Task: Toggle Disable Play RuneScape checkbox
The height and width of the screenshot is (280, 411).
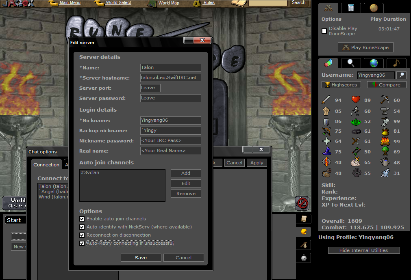Action: point(324,31)
